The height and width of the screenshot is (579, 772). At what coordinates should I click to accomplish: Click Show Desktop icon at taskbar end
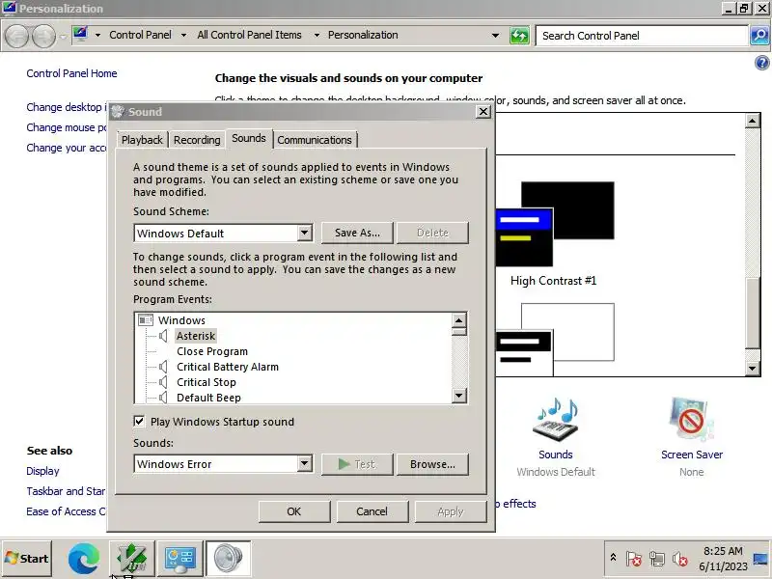[x=760, y=559]
